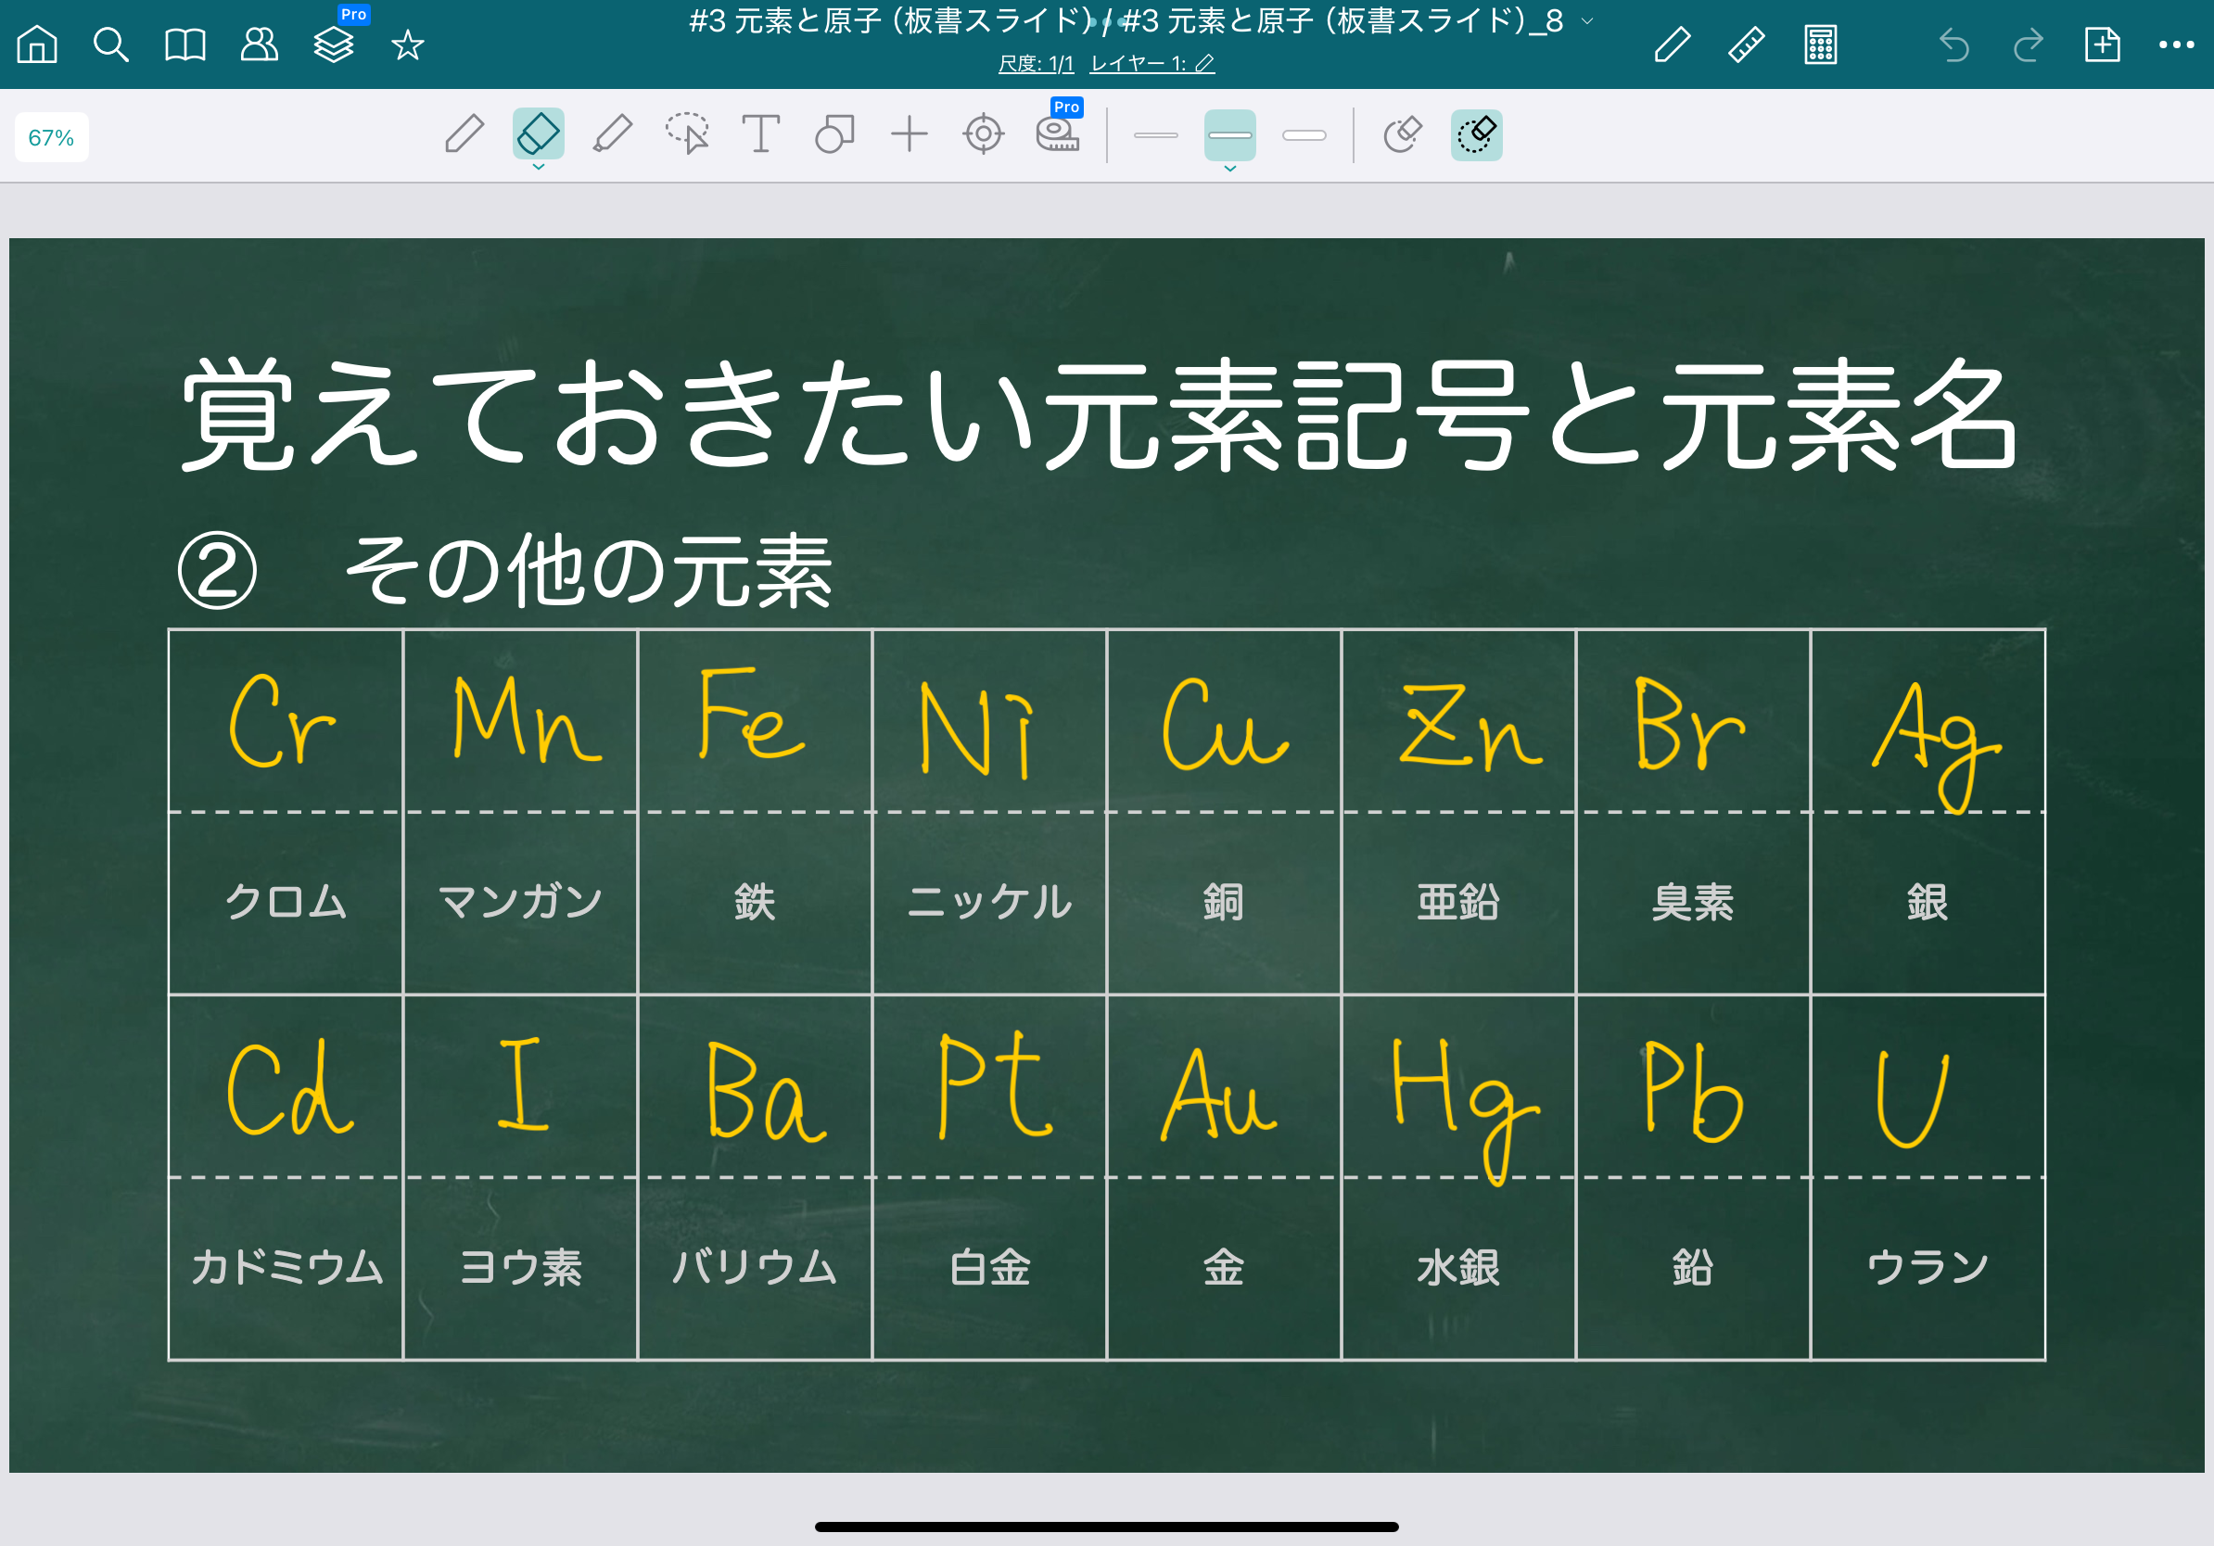Open the calculator in top bar
This screenshot has height=1546, width=2214.
tap(1820, 44)
